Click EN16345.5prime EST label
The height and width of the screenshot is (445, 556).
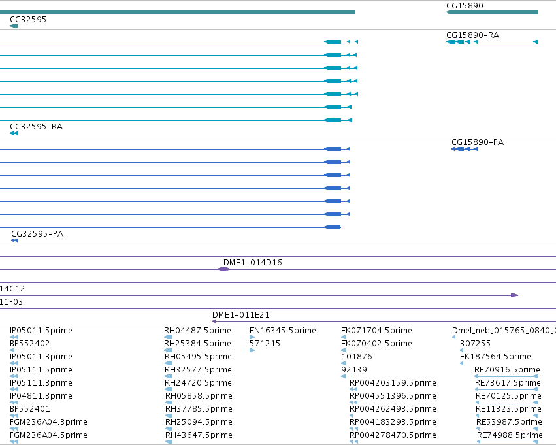(283, 331)
